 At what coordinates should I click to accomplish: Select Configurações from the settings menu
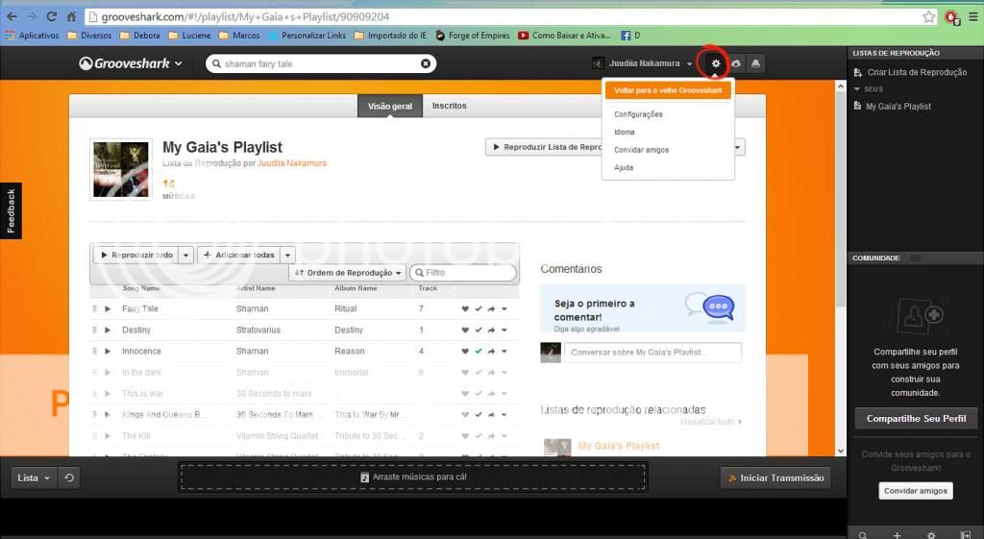(638, 114)
